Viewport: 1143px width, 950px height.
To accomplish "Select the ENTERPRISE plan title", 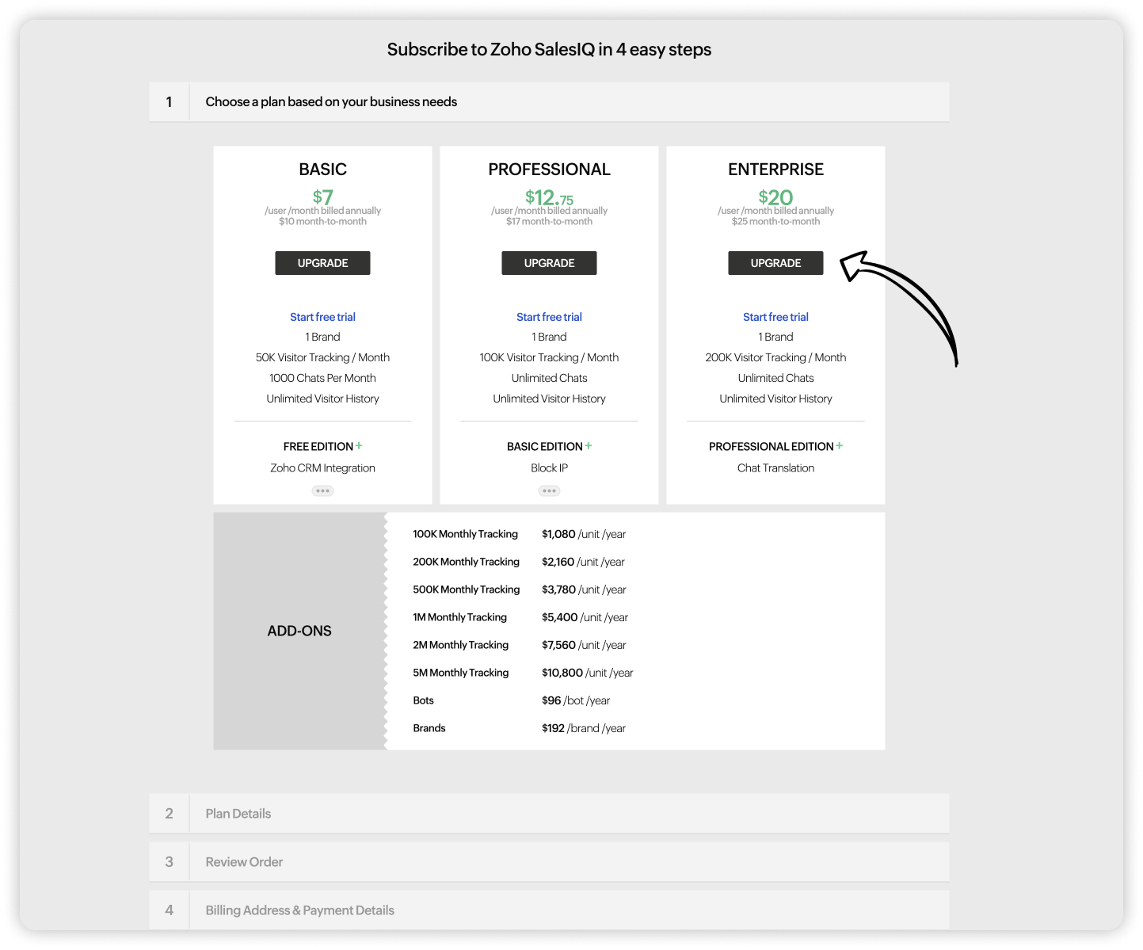I will 775,170.
